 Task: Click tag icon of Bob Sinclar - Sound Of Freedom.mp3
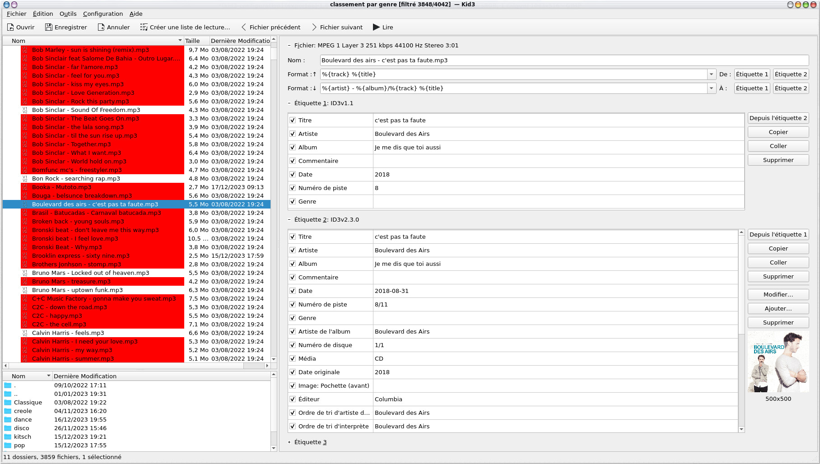coord(25,110)
